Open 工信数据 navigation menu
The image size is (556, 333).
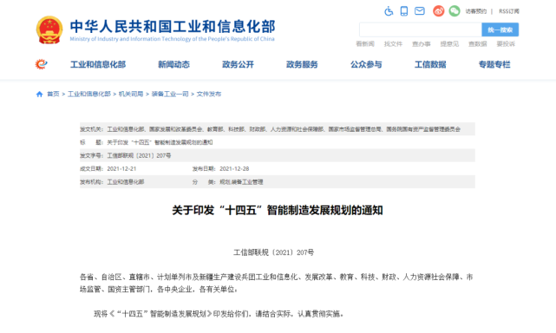pos(430,64)
